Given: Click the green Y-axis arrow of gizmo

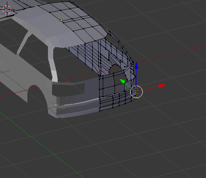Looking at the screenshot, I should coord(123,81).
